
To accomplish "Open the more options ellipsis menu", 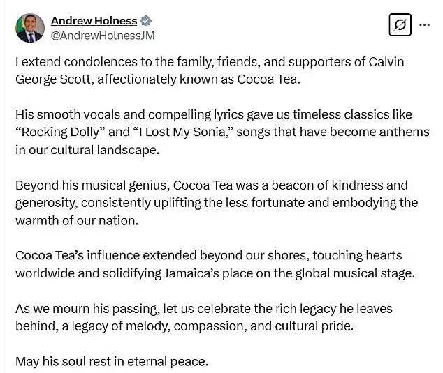I will tap(424, 25).
